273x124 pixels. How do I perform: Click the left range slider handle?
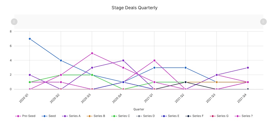click(14, 22)
